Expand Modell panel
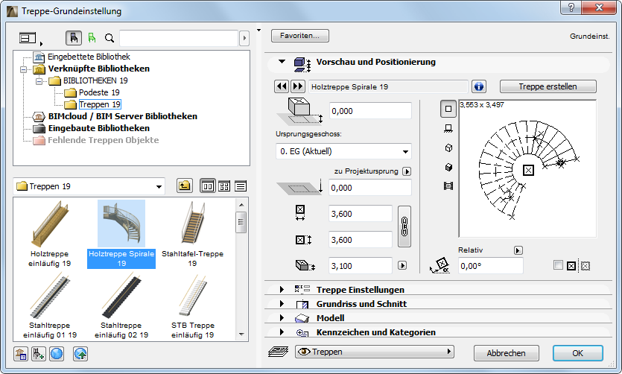This screenshot has width=622, height=374. (x=282, y=317)
